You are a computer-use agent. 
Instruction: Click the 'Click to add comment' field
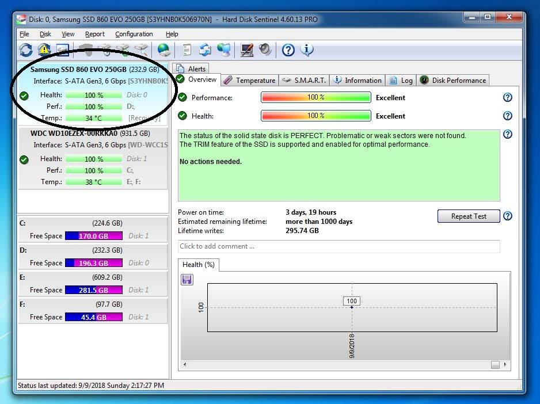[339, 246]
